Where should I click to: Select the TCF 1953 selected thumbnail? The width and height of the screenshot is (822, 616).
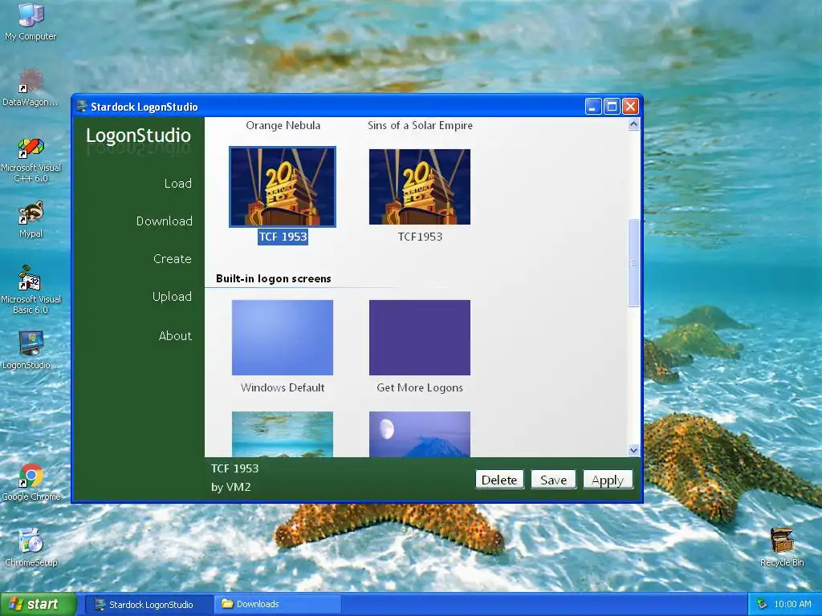tap(283, 187)
